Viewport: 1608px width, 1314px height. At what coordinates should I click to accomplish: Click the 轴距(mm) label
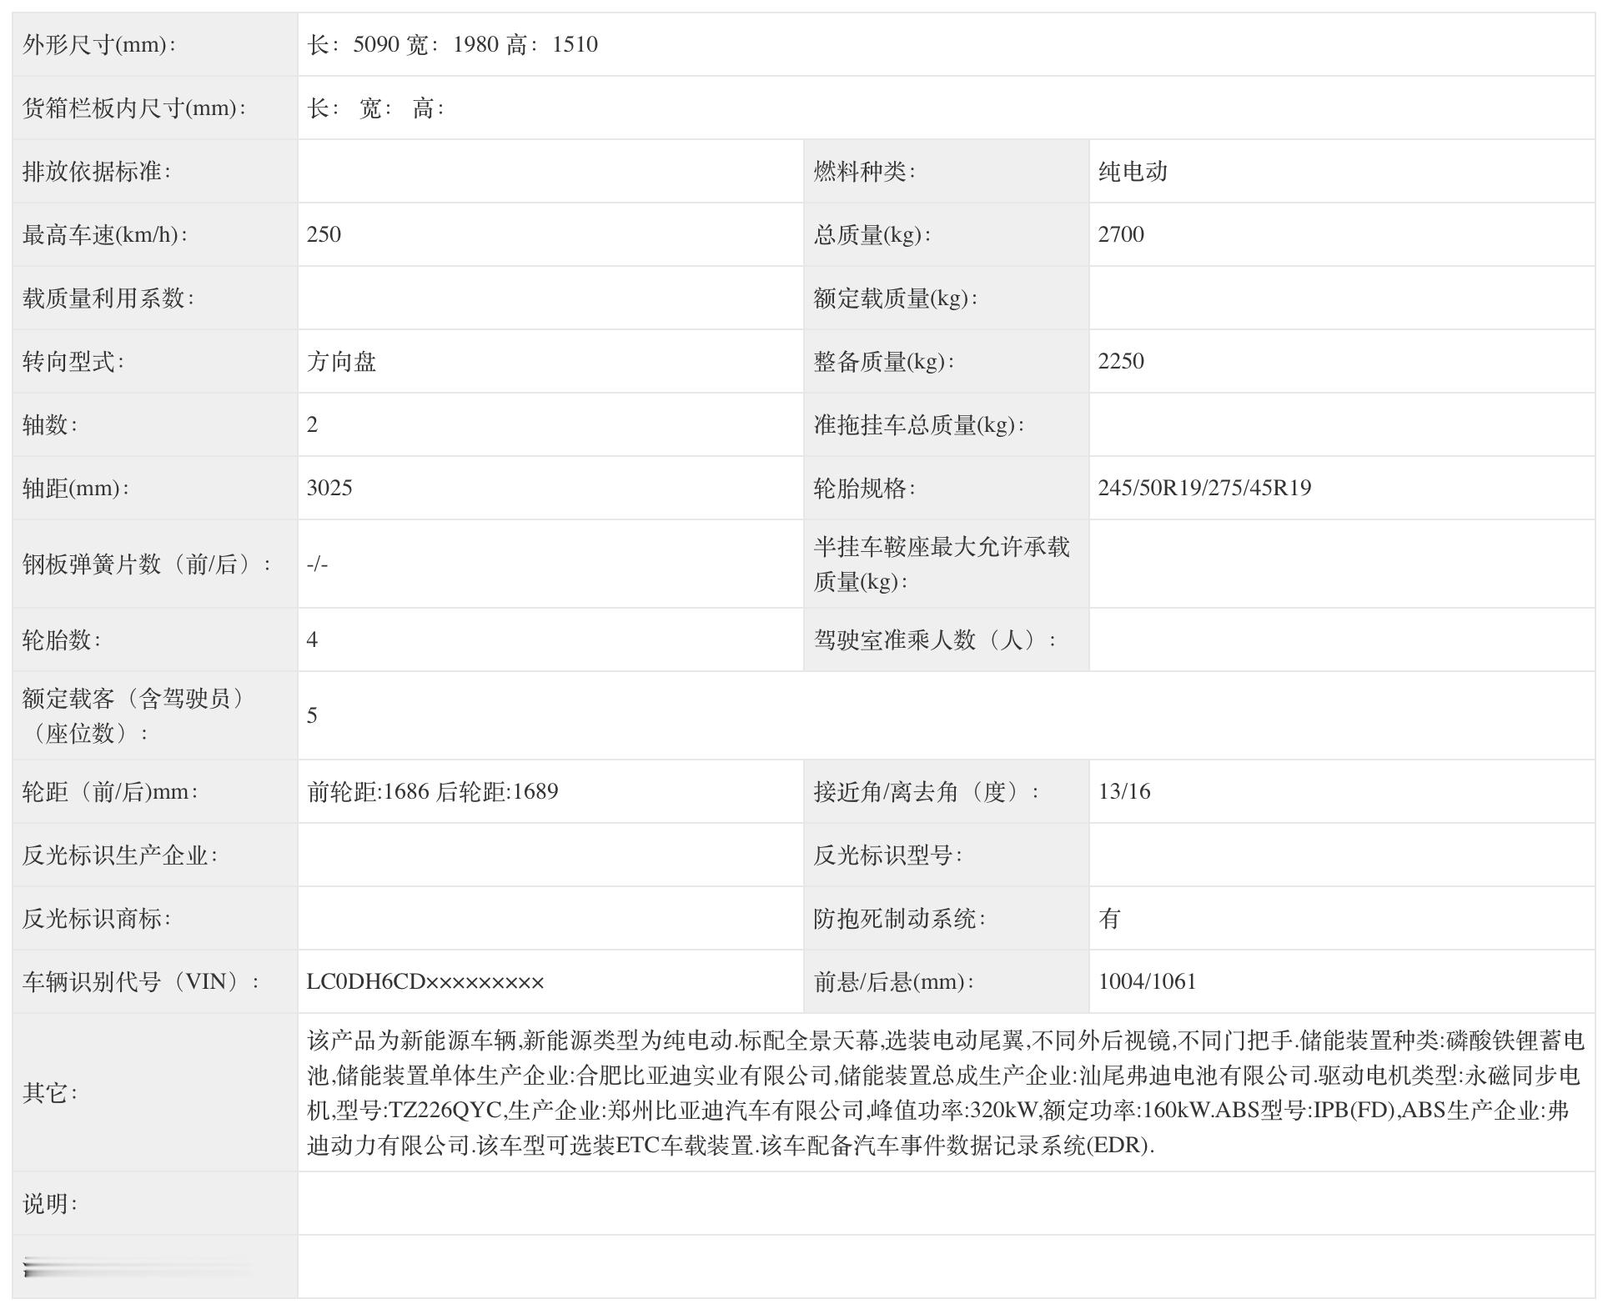(75, 488)
